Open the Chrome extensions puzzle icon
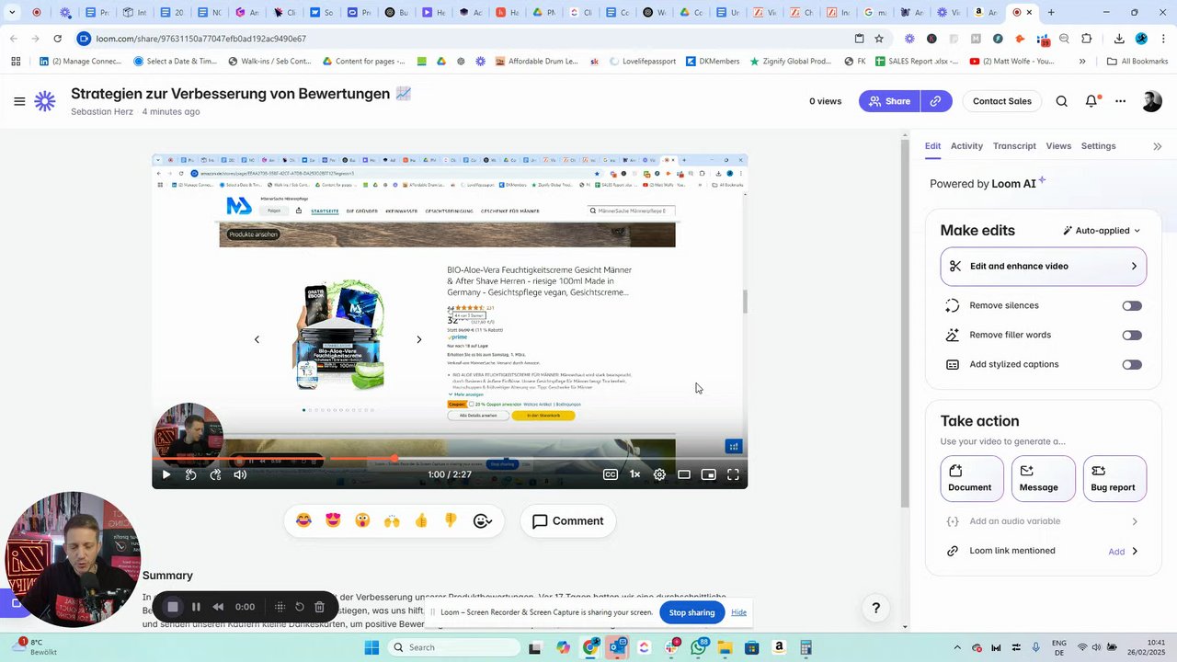Screen dimensions: 1177x662 click(1087, 39)
